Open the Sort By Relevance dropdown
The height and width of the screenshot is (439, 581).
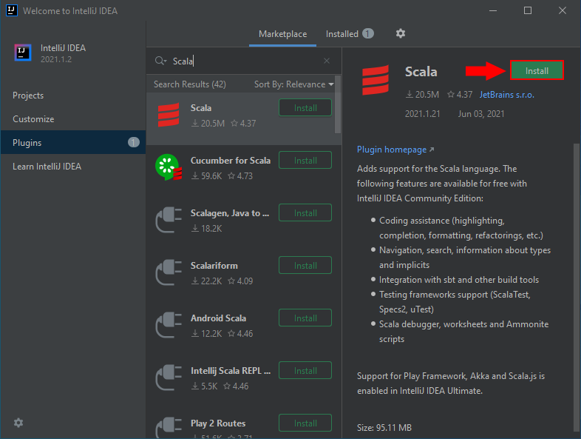[293, 84]
